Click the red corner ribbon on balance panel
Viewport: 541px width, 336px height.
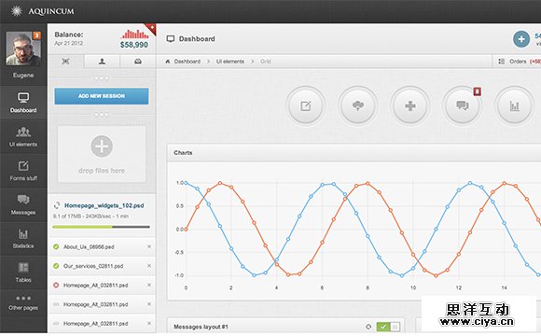tap(151, 28)
